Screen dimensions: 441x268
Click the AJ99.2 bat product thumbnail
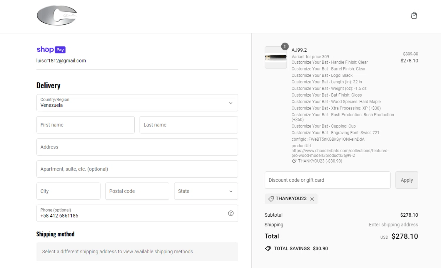275,58
